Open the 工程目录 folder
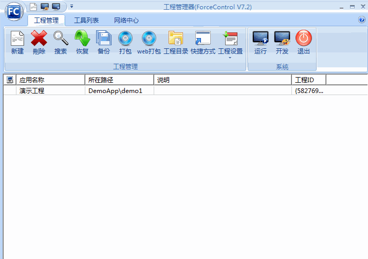Image resolution: width=368 pixels, height=259 pixels. (176, 43)
